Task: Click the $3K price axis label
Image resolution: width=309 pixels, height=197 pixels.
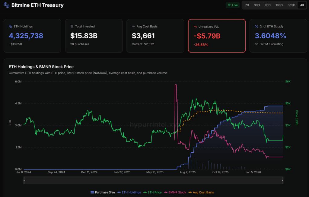Action: (288, 125)
